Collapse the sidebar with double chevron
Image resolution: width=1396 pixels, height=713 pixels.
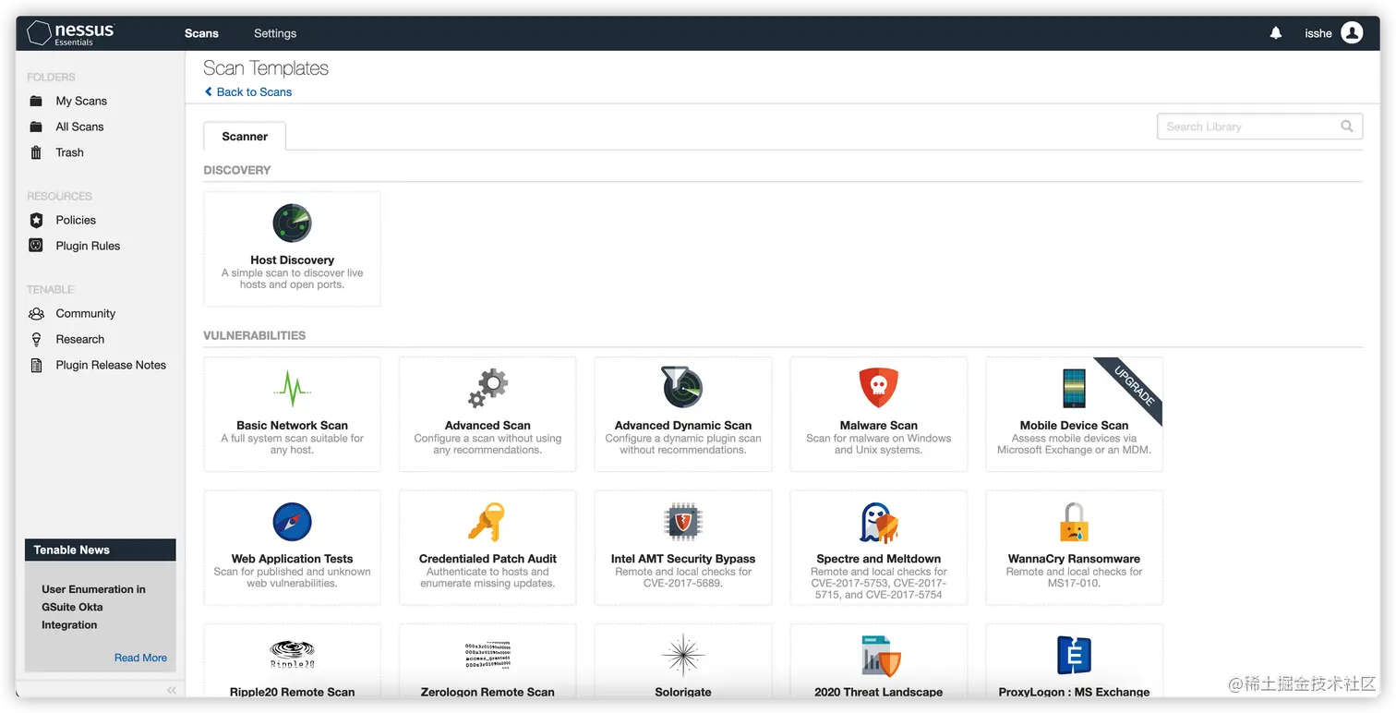click(x=172, y=690)
